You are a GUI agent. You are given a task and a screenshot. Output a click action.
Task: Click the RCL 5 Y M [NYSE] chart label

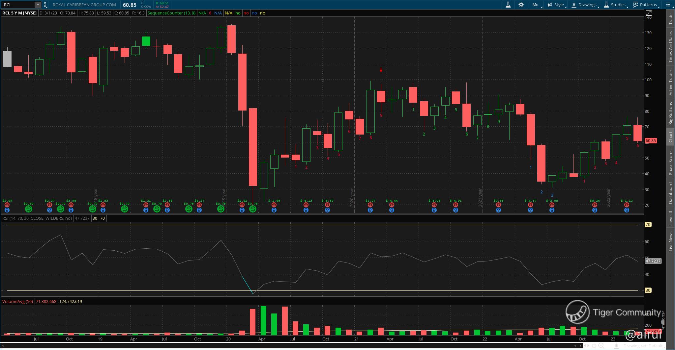coord(19,13)
